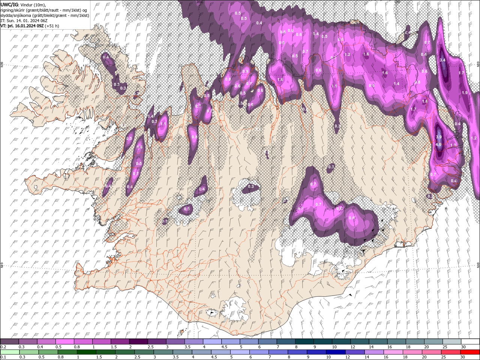Click the violet 12 swatch in rain scale
The height and width of the screenshot is (360, 480).
[355, 352]
